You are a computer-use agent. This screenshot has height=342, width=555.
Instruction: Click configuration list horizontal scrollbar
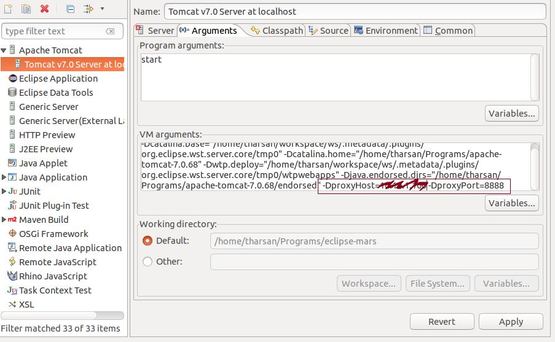coord(49,316)
